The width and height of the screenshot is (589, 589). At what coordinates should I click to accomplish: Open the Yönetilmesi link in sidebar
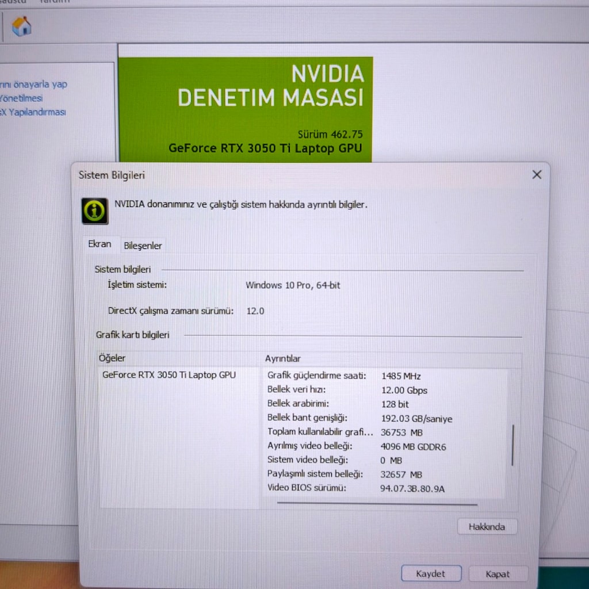(21, 98)
